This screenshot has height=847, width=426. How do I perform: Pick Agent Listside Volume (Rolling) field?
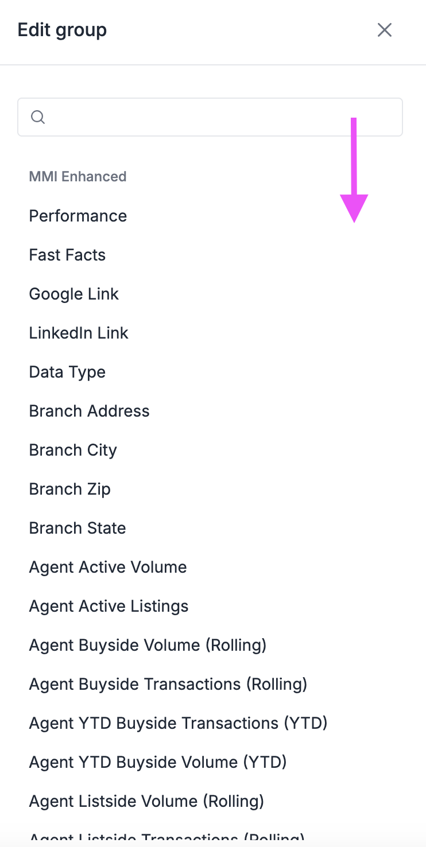(x=146, y=801)
